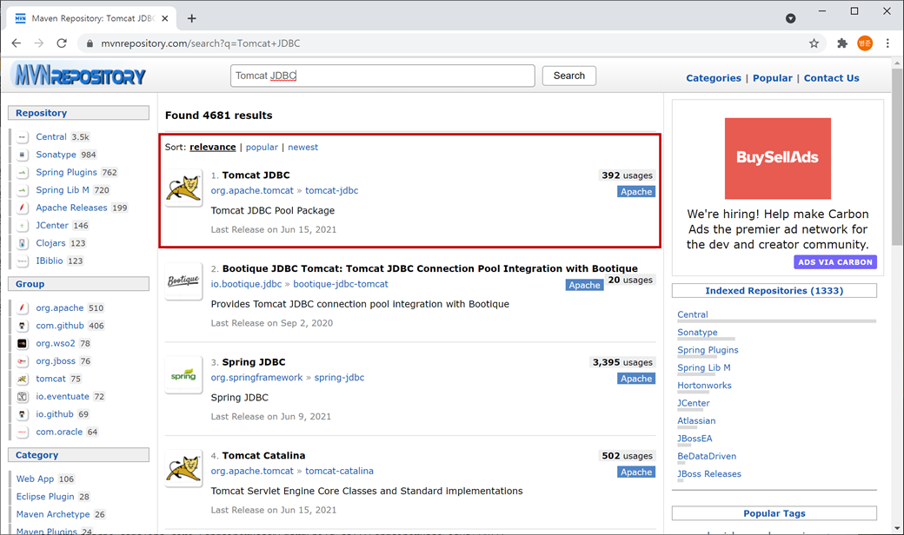Open the Spring JDBC result title

click(x=254, y=362)
